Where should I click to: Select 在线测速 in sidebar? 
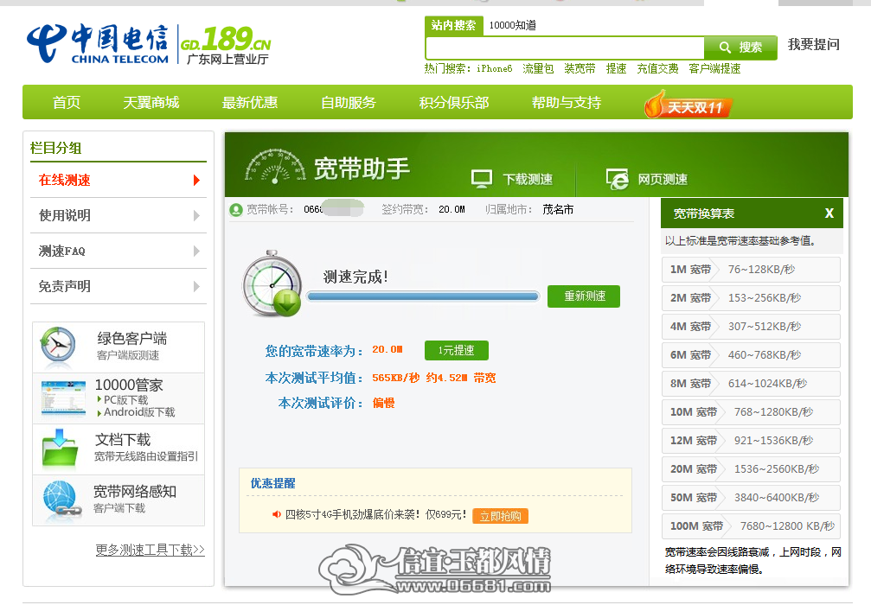pyautogui.click(x=118, y=180)
